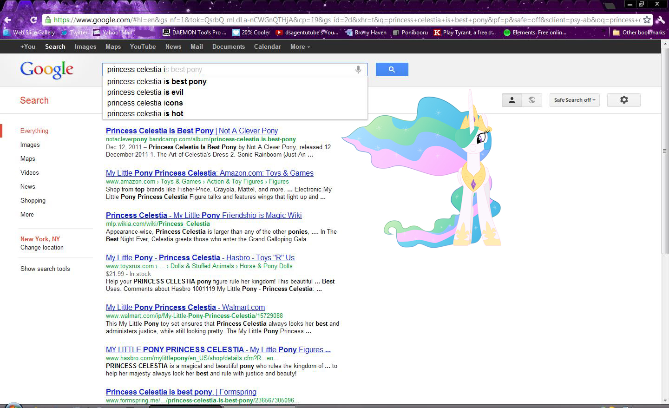Screen dimensions: 669x408
Task: Start voice search with the microphone icon
Action: (x=358, y=70)
